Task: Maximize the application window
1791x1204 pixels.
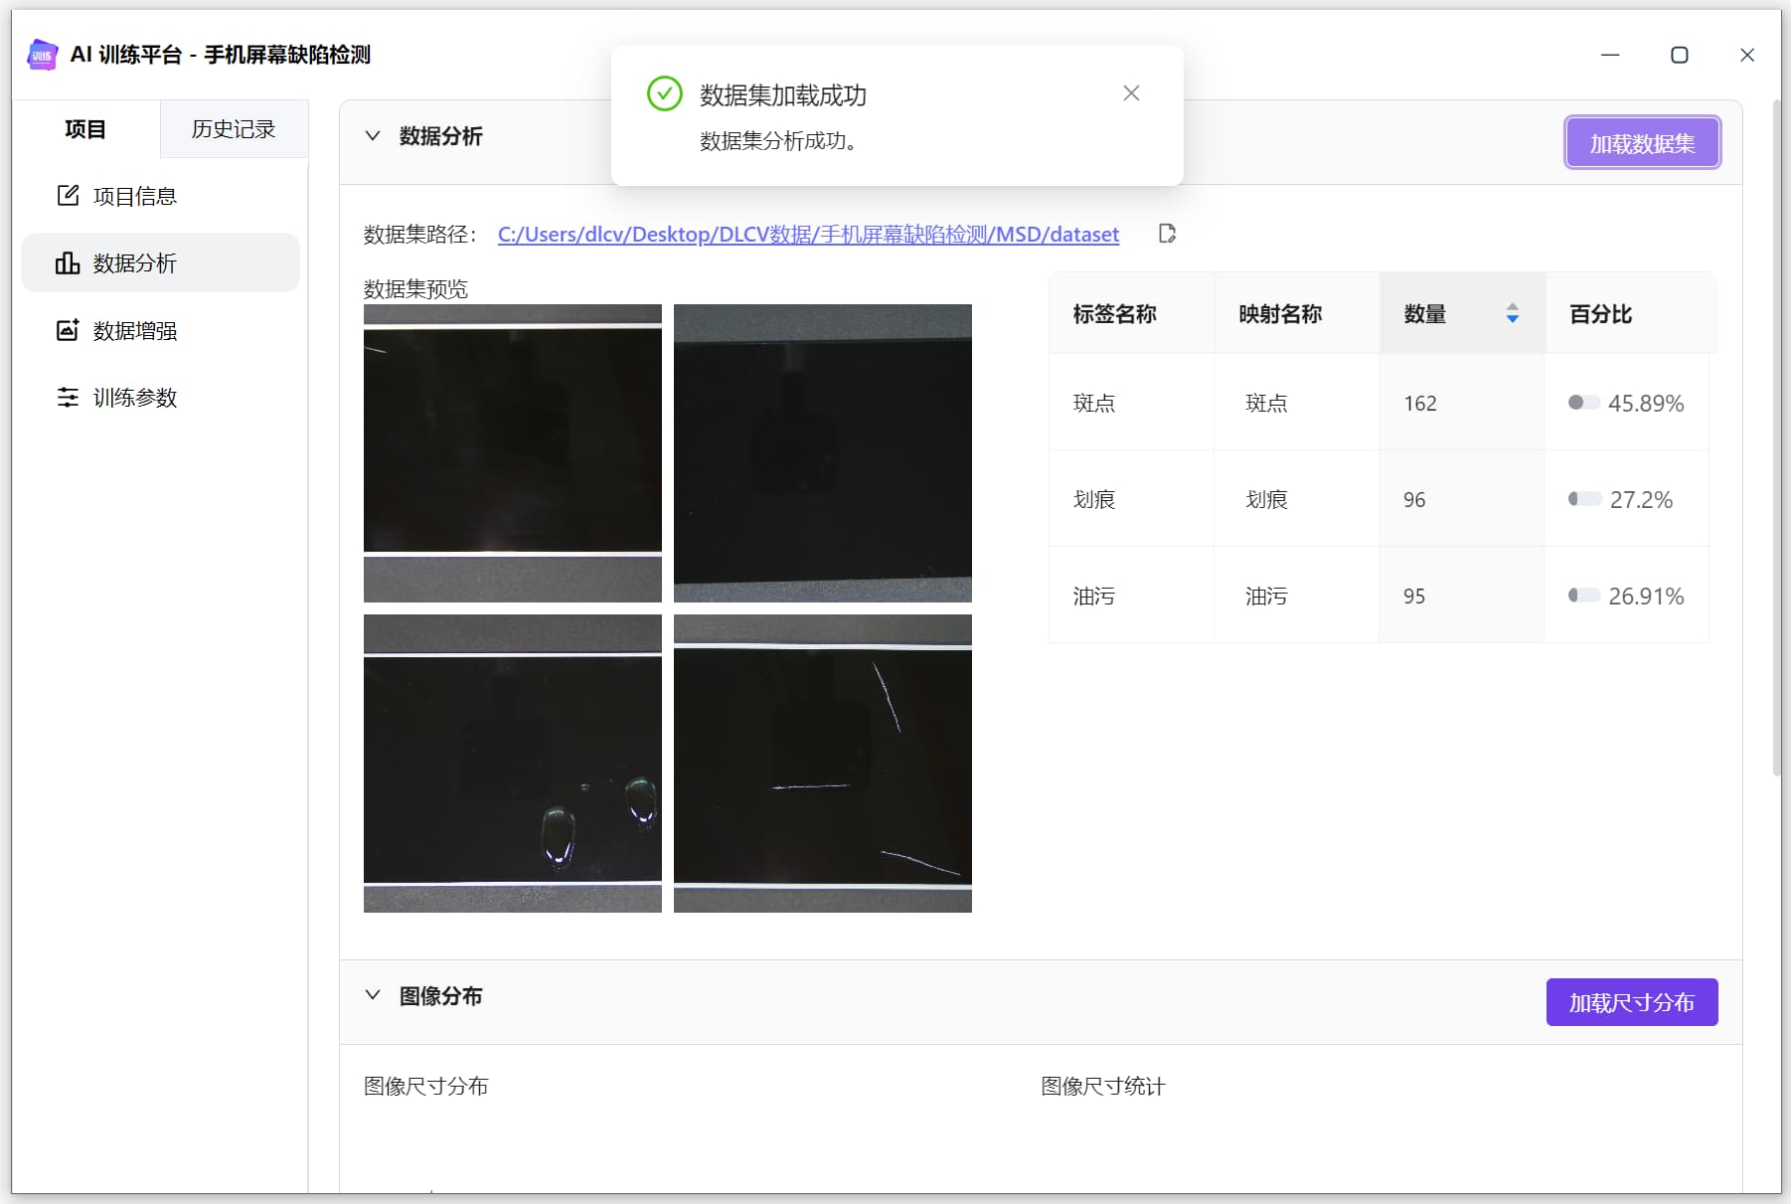Action: [1679, 55]
